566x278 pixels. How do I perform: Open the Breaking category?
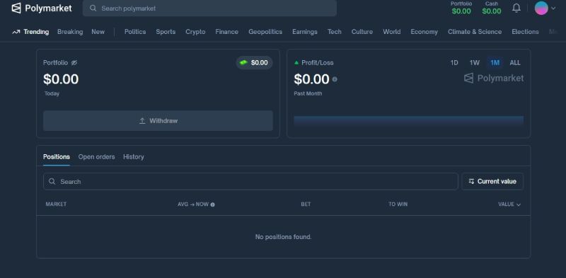click(70, 32)
